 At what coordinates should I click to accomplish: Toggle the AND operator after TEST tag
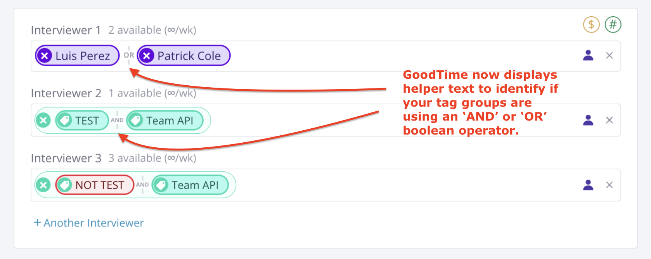(x=117, y=120)
